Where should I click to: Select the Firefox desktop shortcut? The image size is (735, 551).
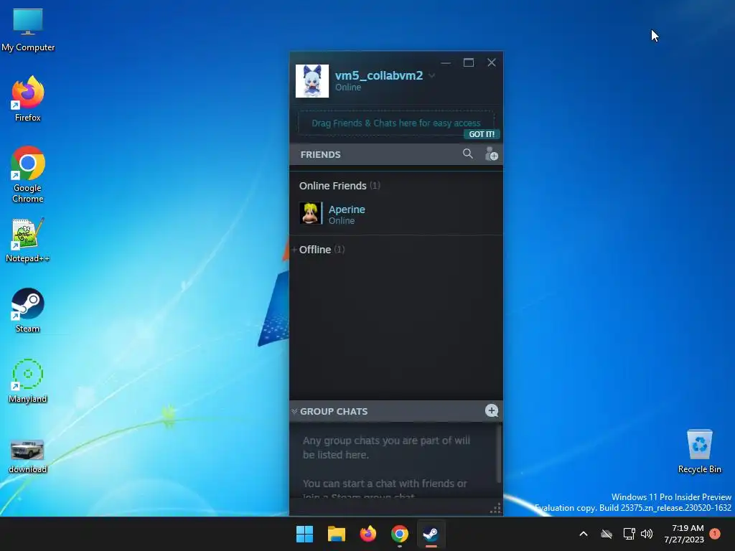click(x=28, y=99)
